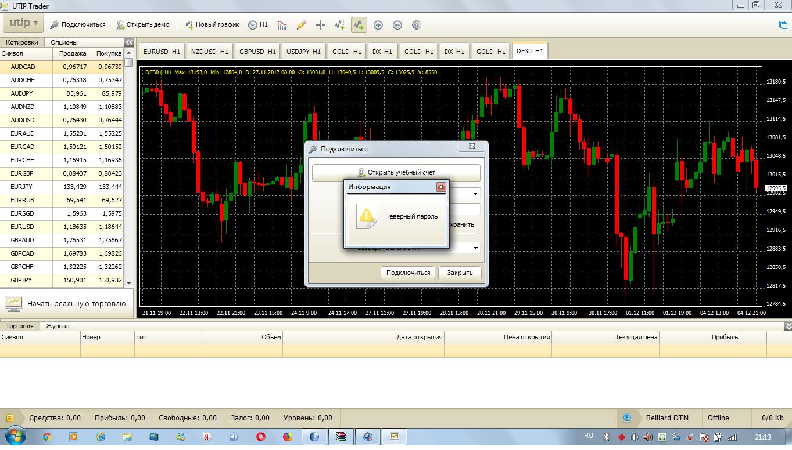
Task: Click the indicators chart icon in toolbar
Action: coord(282,25)
